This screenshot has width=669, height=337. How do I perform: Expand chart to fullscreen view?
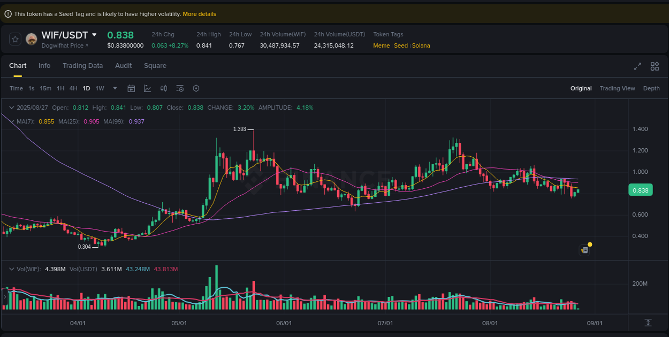(637, 66)
